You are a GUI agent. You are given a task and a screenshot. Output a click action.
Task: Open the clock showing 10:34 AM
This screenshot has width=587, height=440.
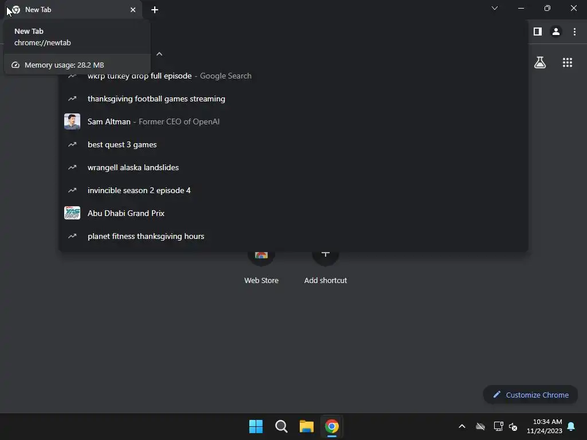coord(545,426)
